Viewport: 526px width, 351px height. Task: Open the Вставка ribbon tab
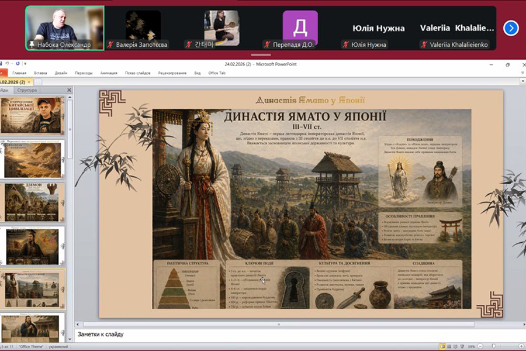pos(40,73)
